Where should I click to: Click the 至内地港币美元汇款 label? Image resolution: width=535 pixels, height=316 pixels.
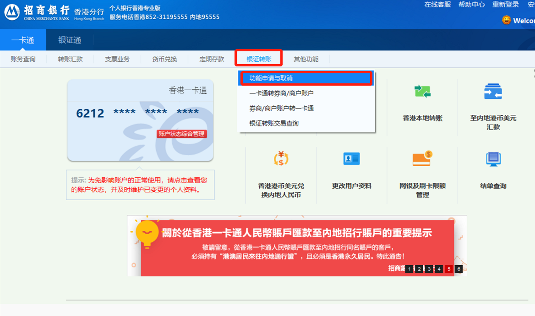pos(493,123)
